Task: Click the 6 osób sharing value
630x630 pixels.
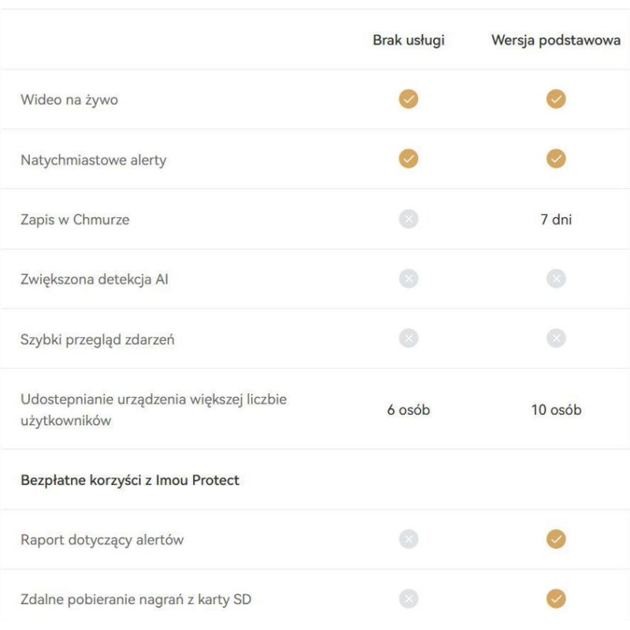Action: pos(408,410)
